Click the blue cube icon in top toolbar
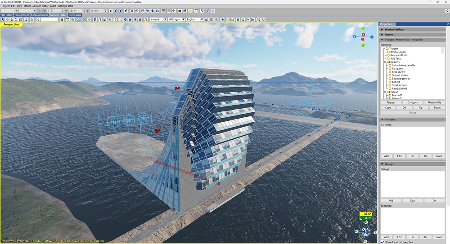This screenshot has height=244, width=450. pyautogui.click(x=213, y=11)
